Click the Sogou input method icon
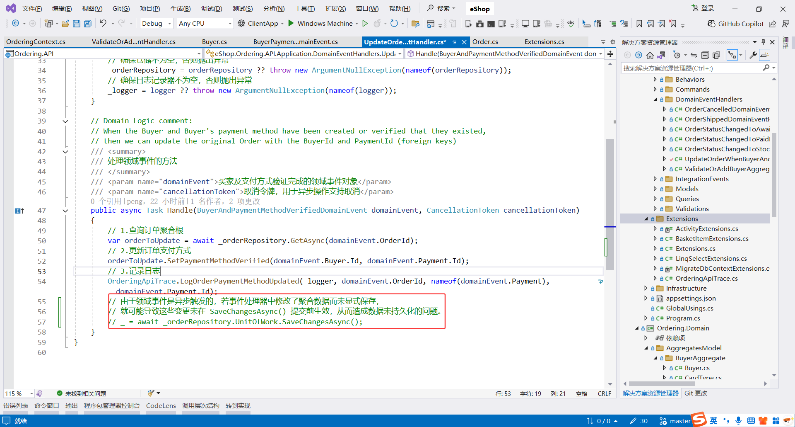The width and height of the screenshot is (795, 427). [699, 419]
